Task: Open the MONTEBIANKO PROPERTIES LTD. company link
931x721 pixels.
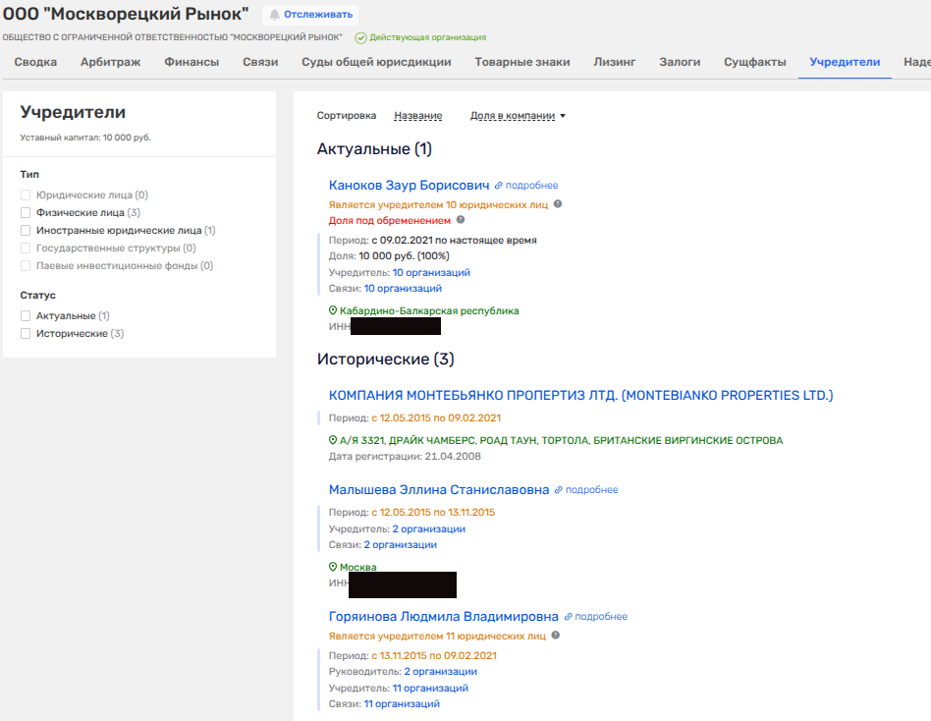Action: [580, 395]
